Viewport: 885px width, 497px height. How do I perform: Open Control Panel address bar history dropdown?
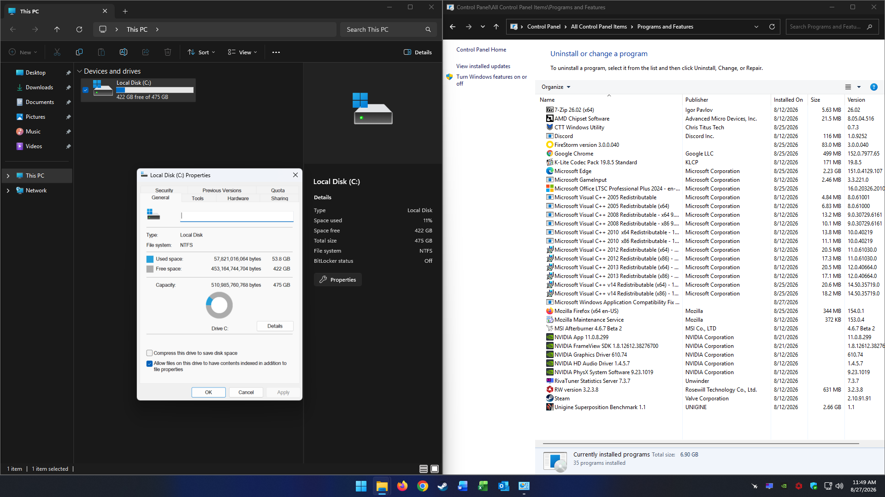756,27
